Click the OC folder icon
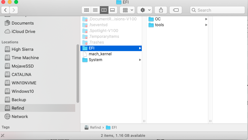The height and width of the screenshot is (140, 248). pyautogui.click(x=151, y=19)
